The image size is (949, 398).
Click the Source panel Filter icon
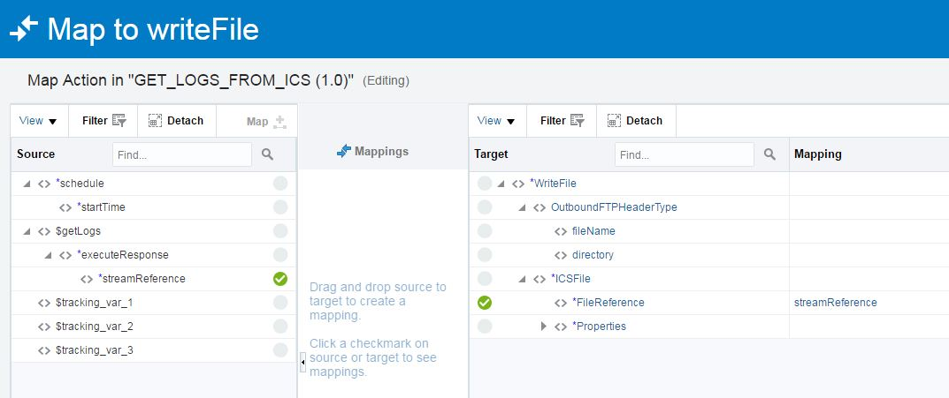[x=119, y=121]
